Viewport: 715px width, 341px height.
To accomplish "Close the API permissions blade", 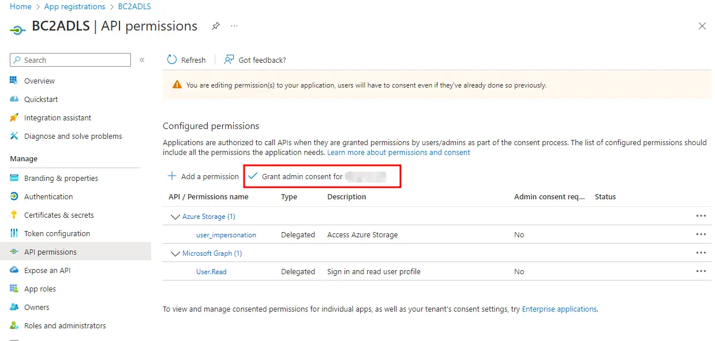I will [702, 26].
